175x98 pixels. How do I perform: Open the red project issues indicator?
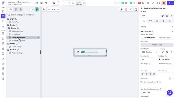pos(139,3)
